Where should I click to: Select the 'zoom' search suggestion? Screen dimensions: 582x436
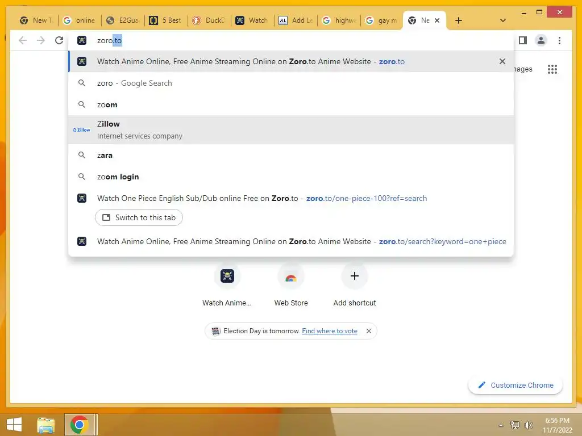pos(291,104)
